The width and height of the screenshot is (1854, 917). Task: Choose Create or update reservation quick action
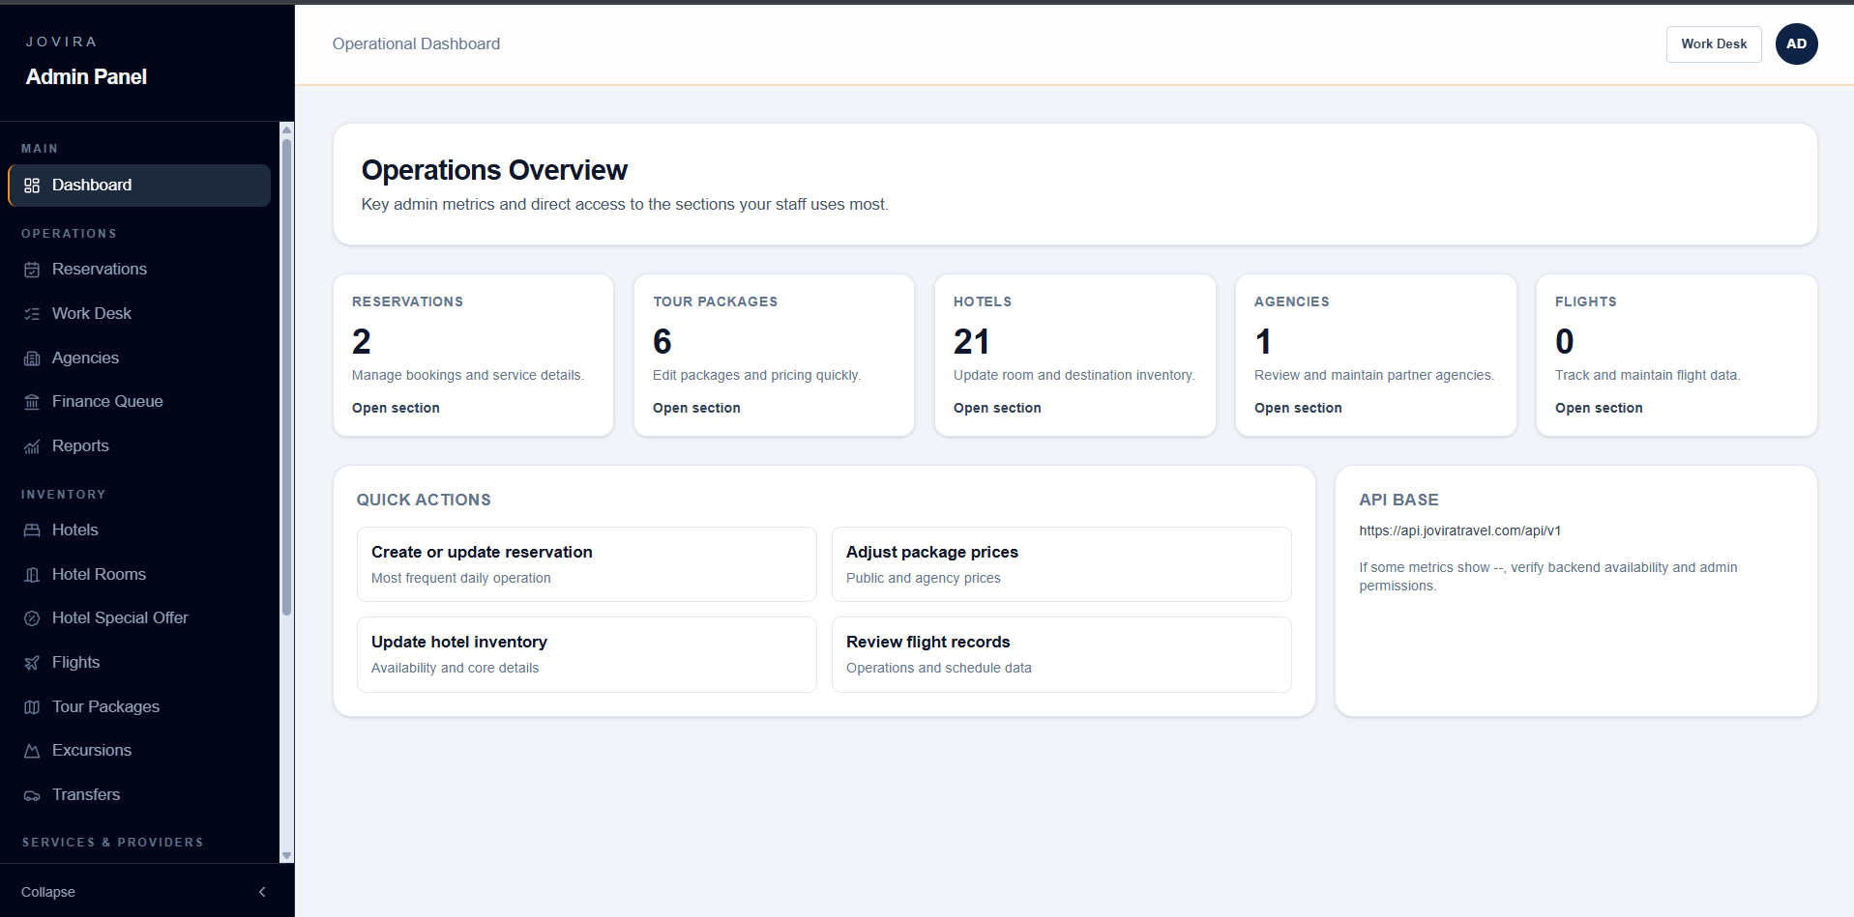(587, 564)
